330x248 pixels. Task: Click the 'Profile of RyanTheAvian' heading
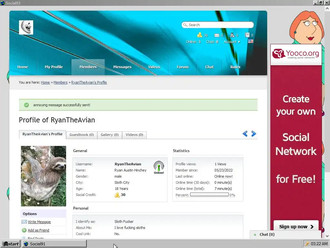coord(57,120)
